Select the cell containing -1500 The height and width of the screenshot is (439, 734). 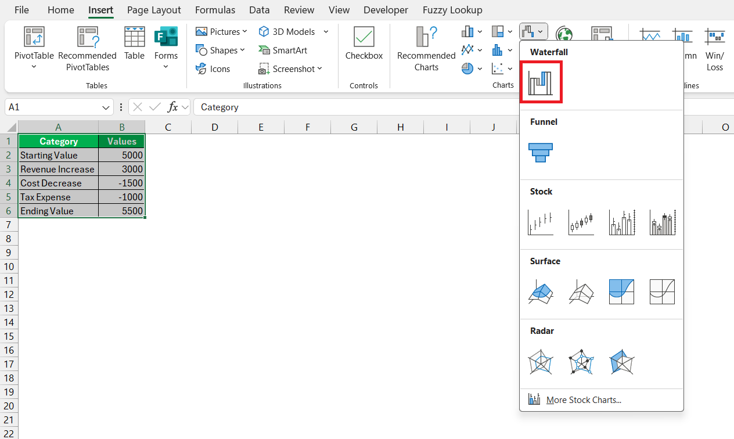coord(122,183)
